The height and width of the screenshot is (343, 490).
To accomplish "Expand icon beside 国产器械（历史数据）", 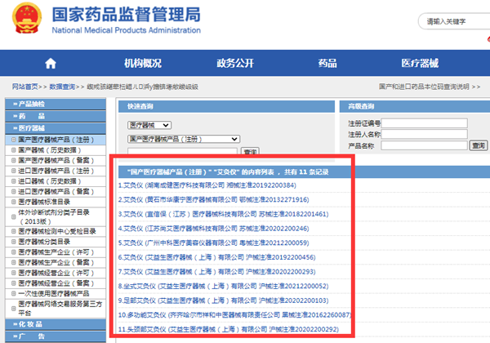I will (x=13, y=150).
